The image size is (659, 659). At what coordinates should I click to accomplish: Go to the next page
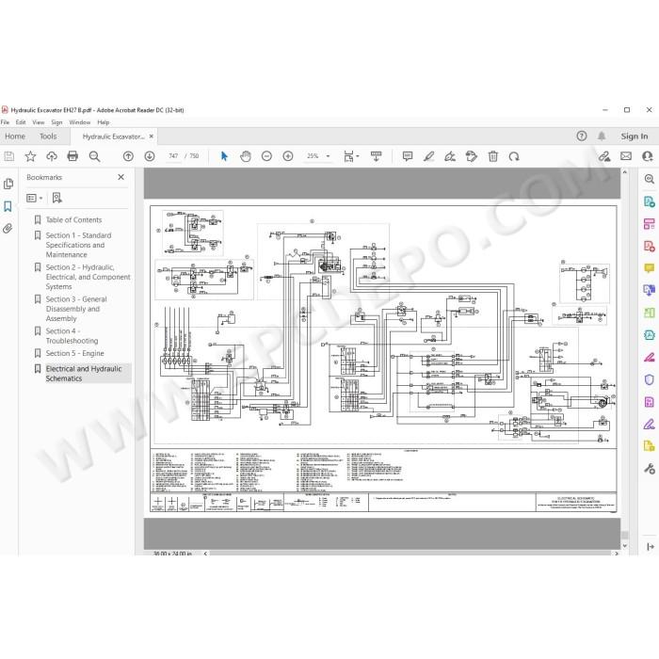click(150, 156)
